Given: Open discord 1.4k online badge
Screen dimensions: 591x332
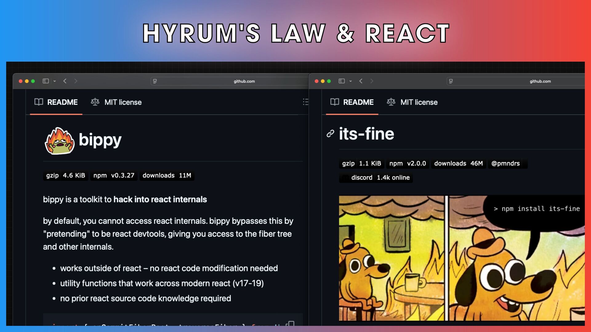Looking at the screenshot, I should pyautogui.click(x=376, y=178).
